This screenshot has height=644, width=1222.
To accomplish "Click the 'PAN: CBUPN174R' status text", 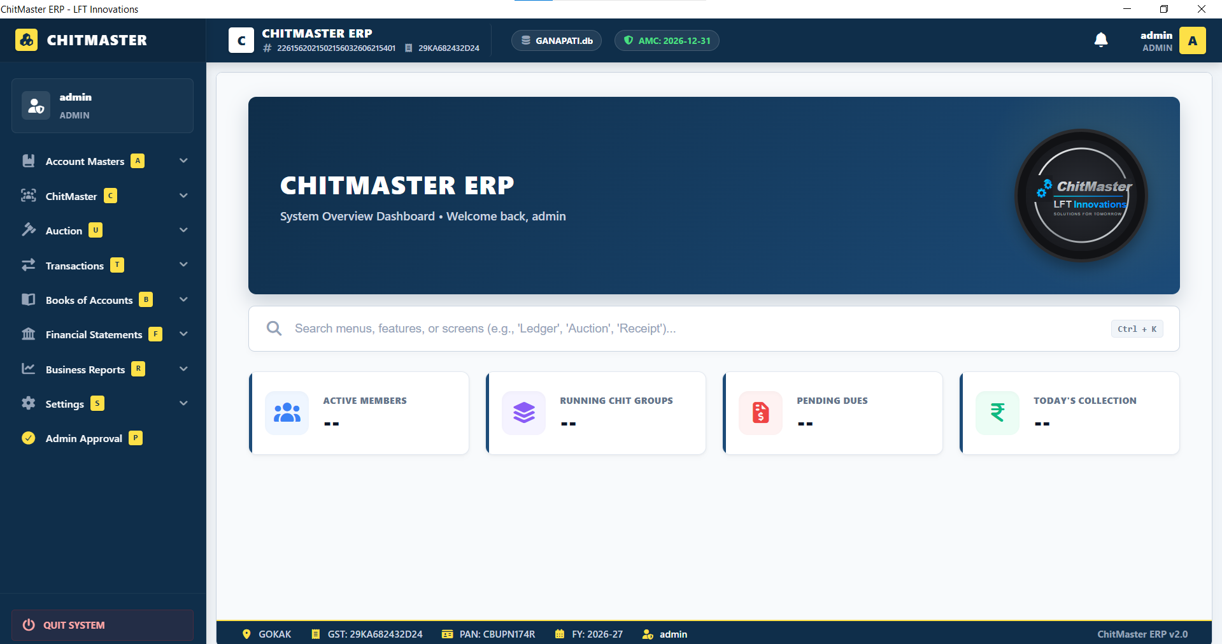I will [497, 634].
